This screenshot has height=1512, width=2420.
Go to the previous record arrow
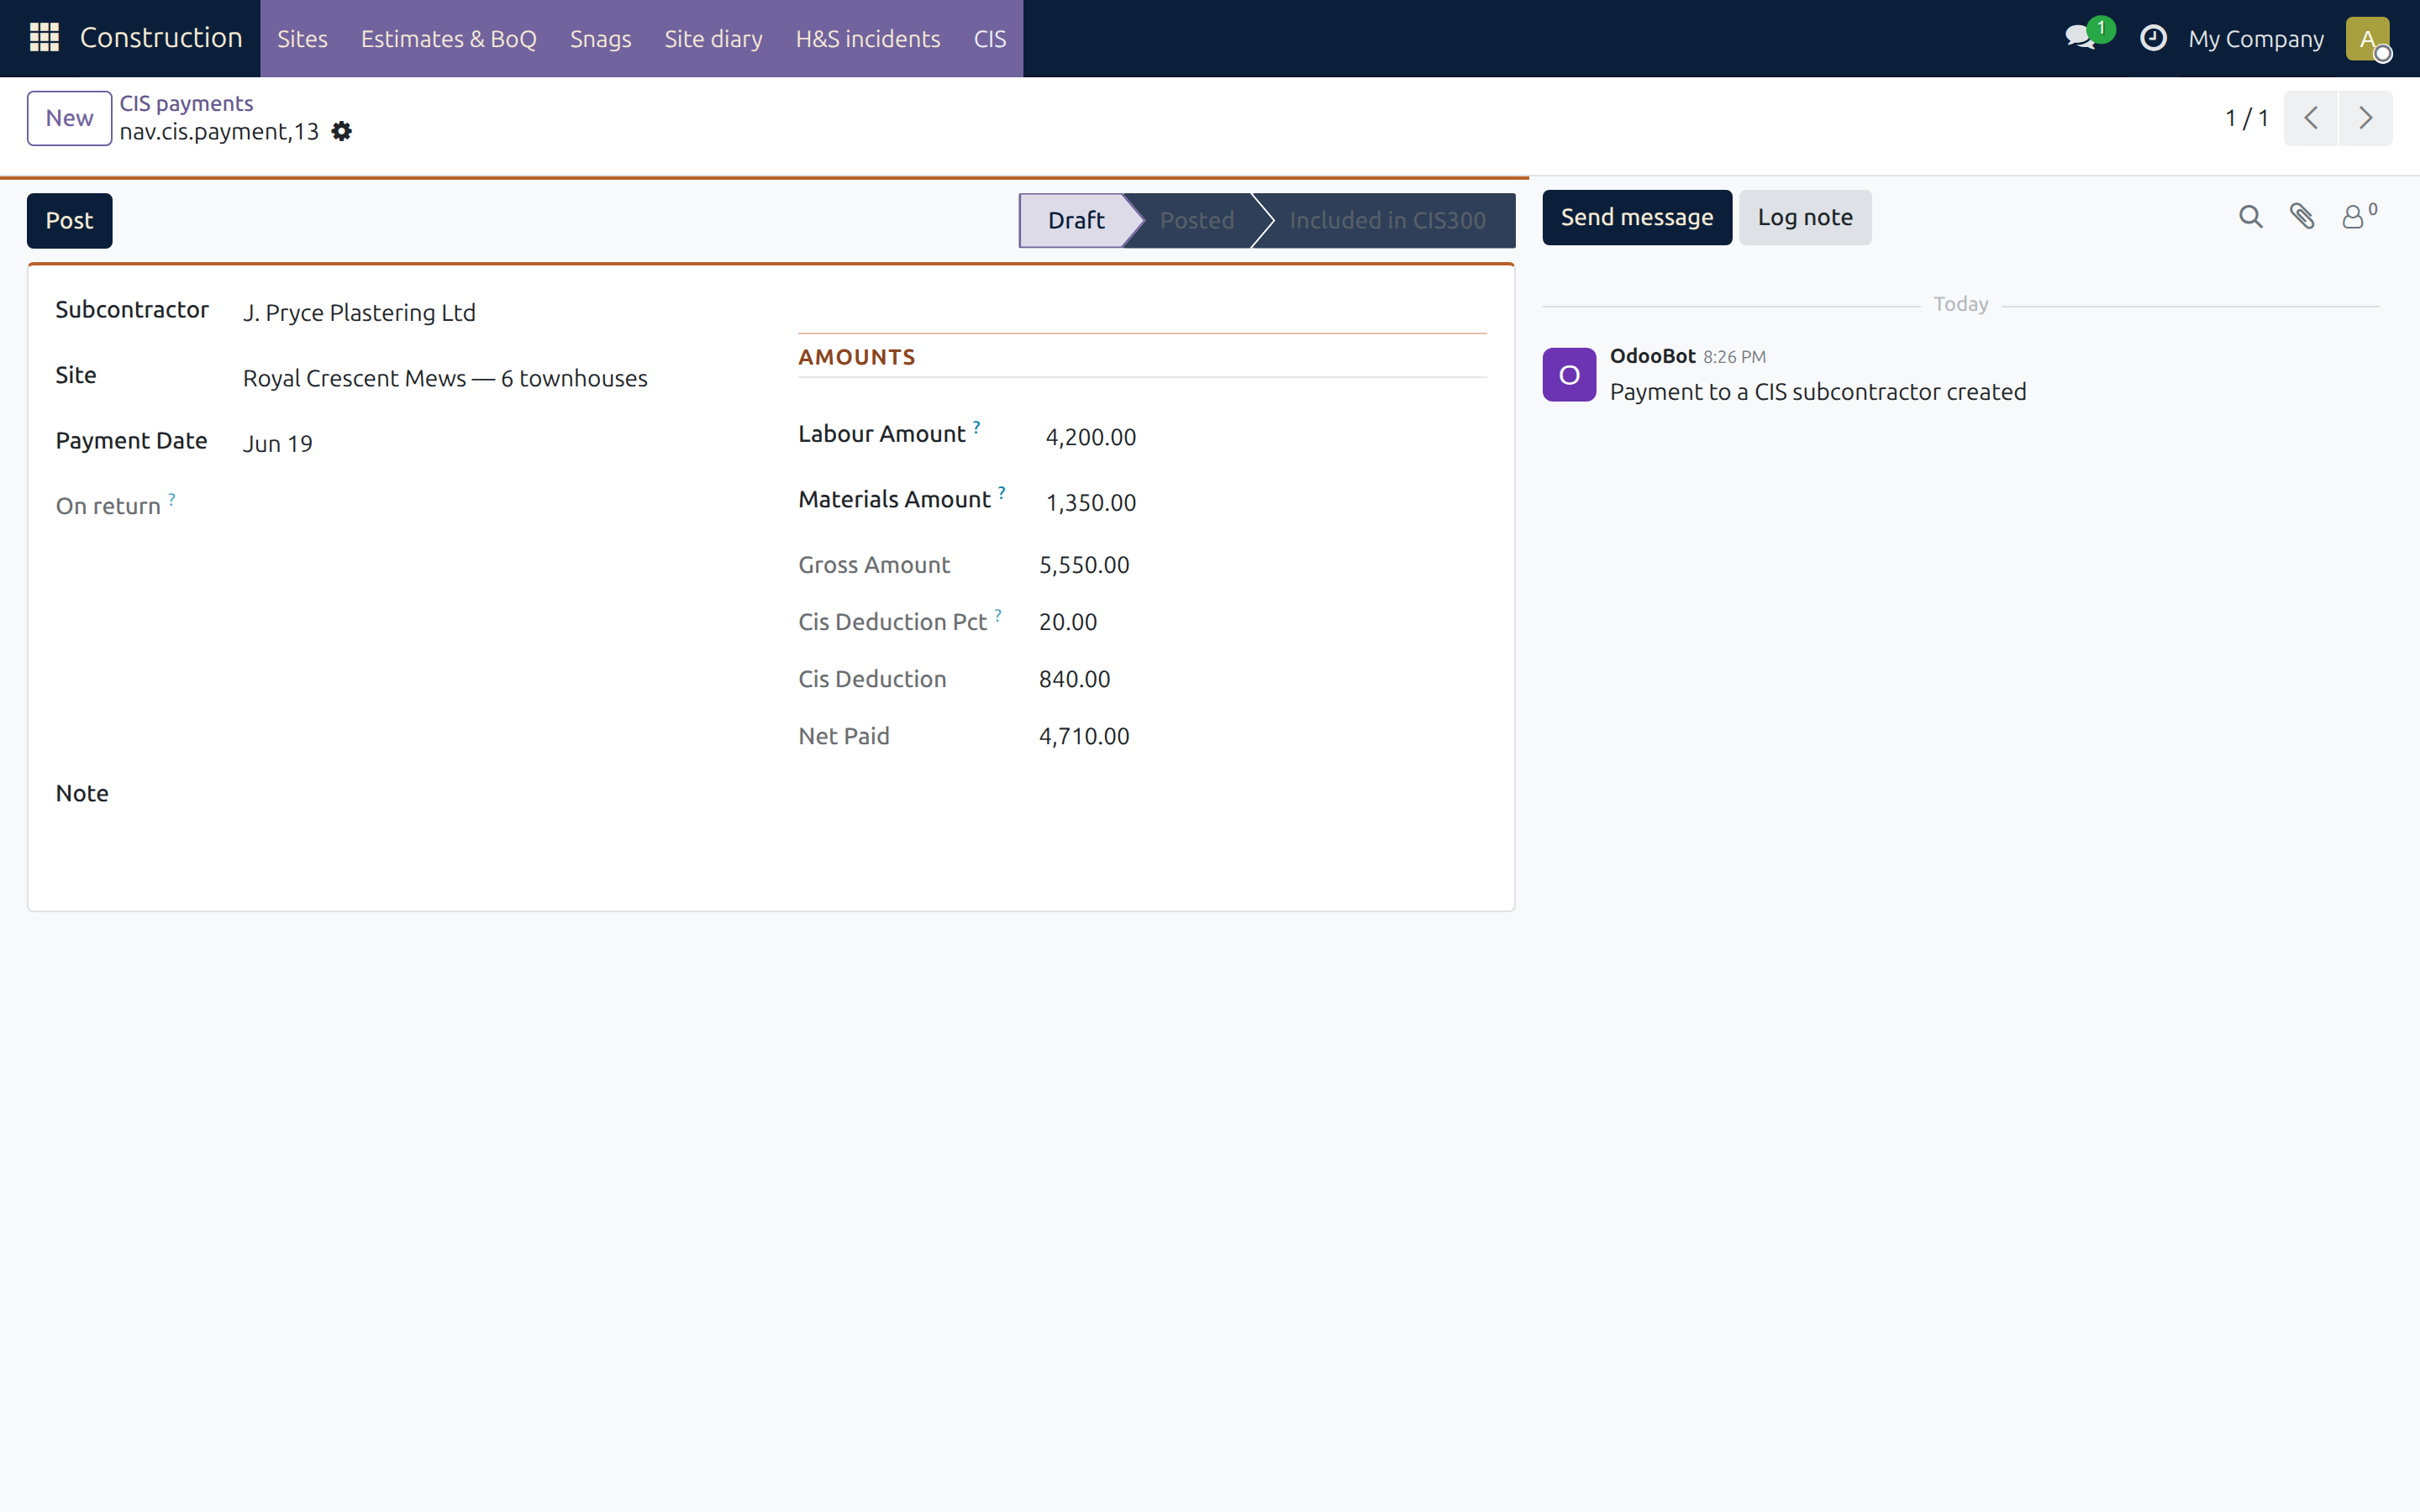[x=2310, y=118]
